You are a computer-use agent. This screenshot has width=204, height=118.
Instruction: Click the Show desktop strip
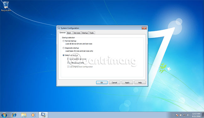tap(203, 115)
